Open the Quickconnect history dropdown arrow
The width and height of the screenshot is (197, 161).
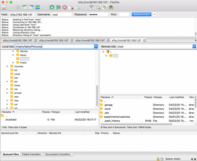click(155, 14)
